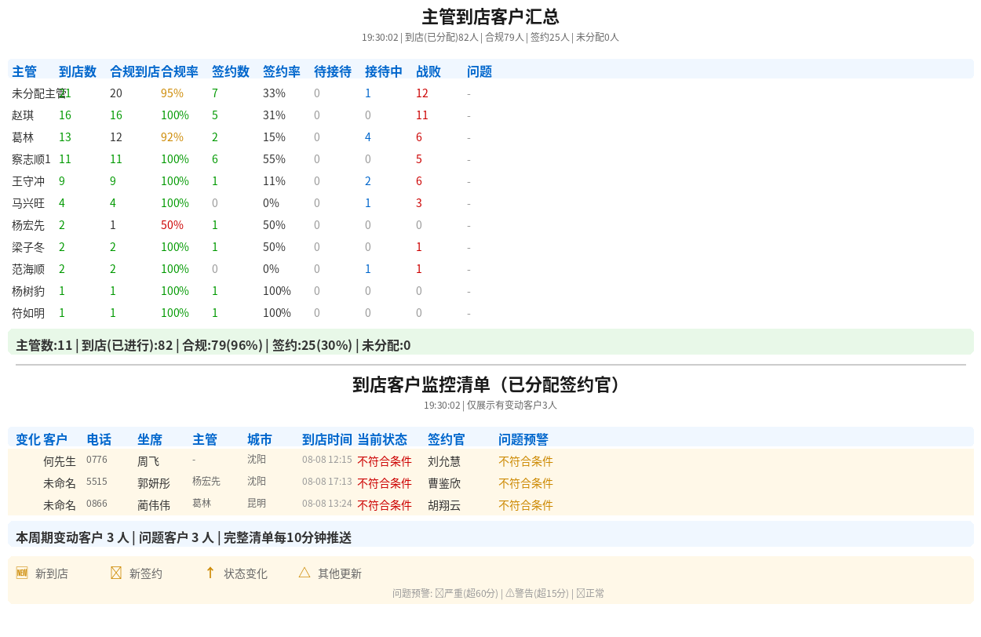This screenshot has height=637, width=981.
Task: Click the 变化 header in monitoring list
Action: [28, 440]
